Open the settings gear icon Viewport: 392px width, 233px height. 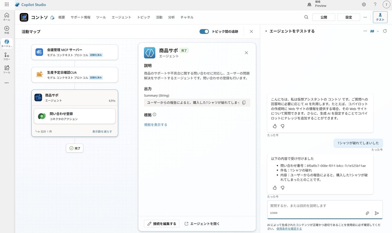click(x=364, y=5)
